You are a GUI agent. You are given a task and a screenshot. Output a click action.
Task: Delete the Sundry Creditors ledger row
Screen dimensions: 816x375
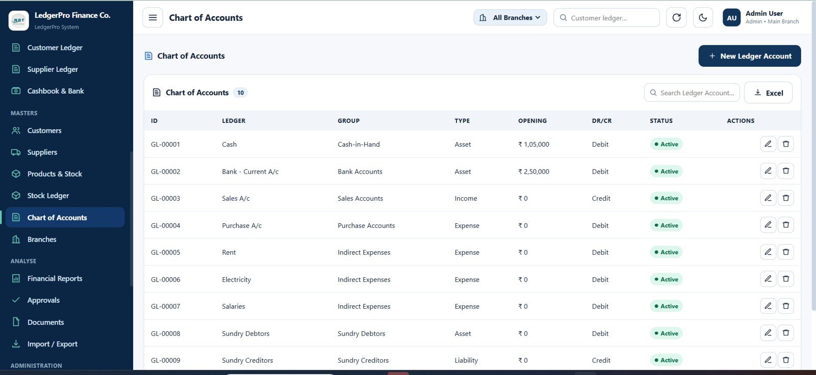[x=786, y=360]
